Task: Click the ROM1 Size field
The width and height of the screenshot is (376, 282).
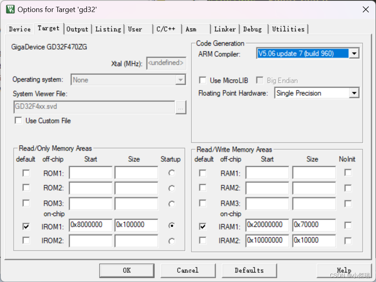Action: coord(136,172)
